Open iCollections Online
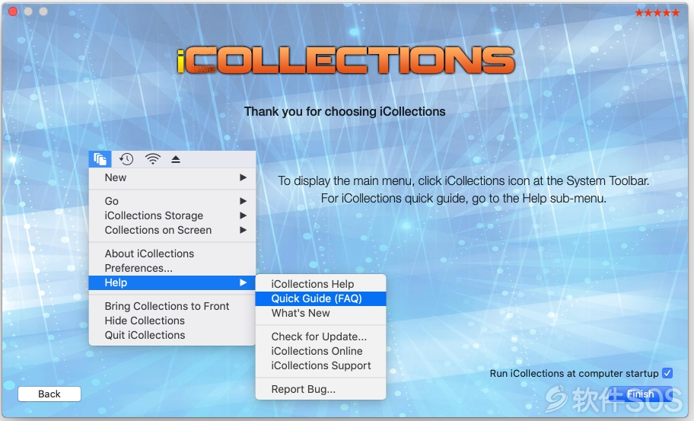 [x=321, y=351]
